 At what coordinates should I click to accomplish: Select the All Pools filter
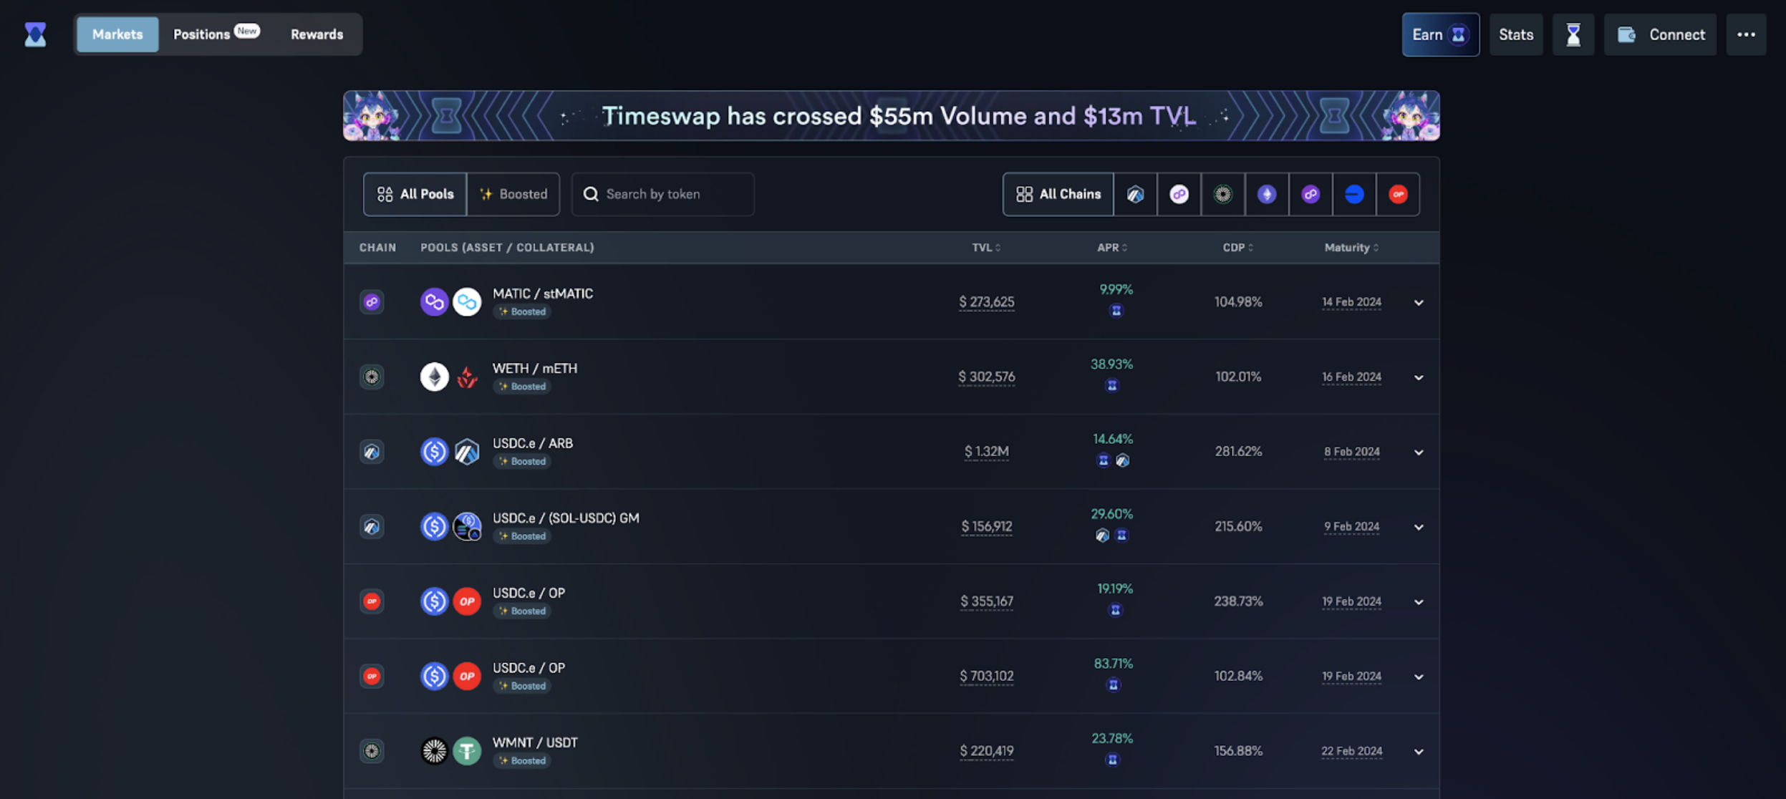[x=415, y=194]
